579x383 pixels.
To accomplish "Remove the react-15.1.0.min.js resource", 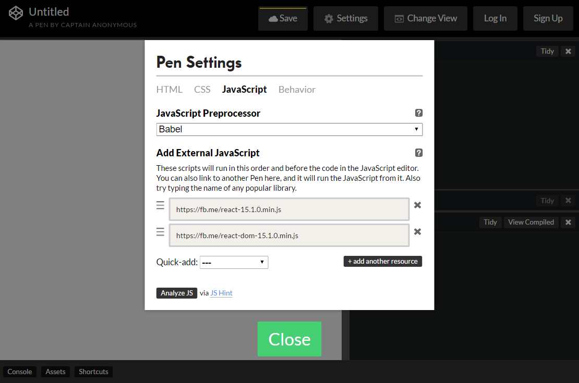I will [417, 205].
